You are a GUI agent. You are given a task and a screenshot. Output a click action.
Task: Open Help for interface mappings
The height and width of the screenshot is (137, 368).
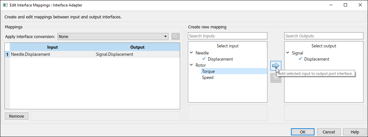coord(355,132)
